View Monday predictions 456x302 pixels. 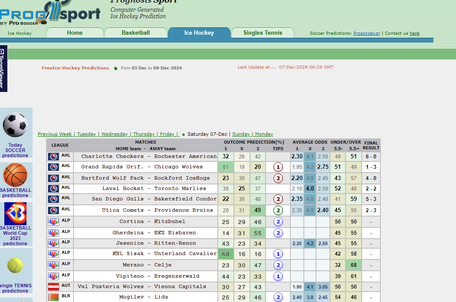264,134
